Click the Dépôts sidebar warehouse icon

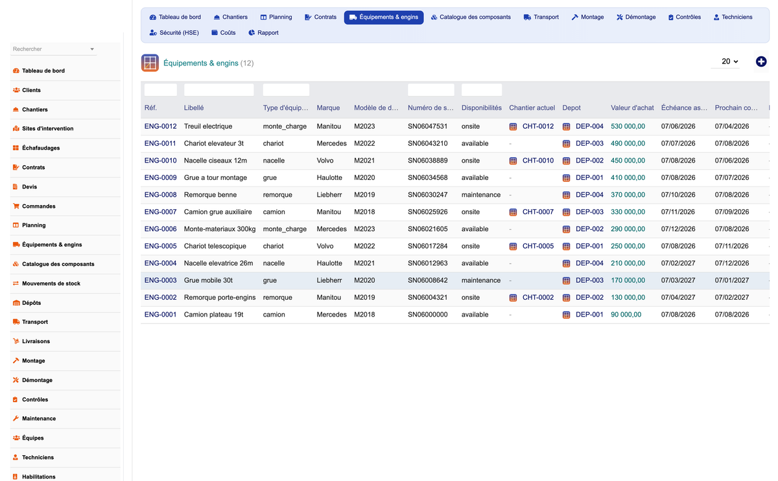16,303
